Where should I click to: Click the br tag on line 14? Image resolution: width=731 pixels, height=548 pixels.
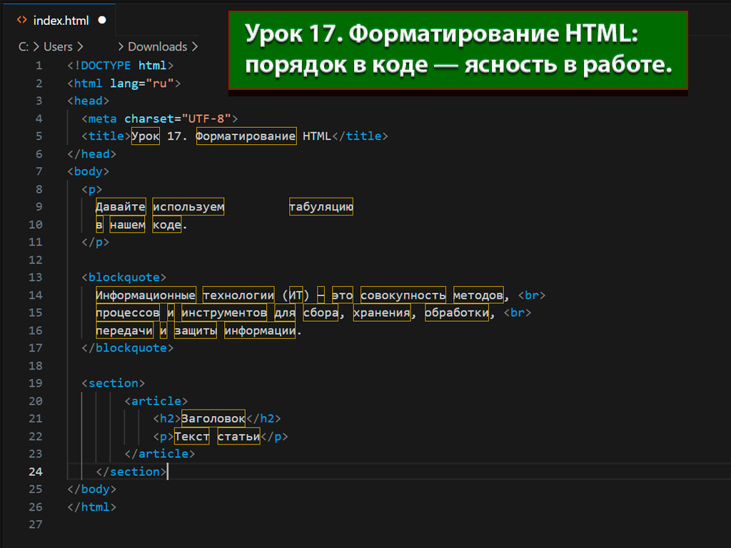(531, 295)
